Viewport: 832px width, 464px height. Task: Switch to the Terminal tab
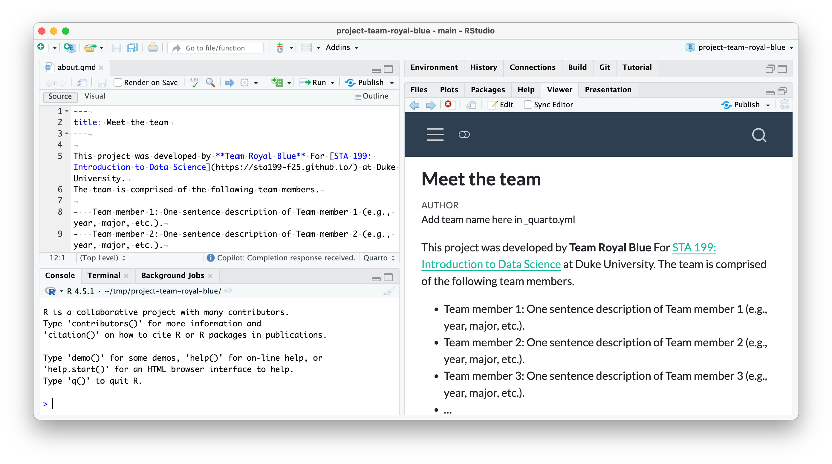(104, 275)
